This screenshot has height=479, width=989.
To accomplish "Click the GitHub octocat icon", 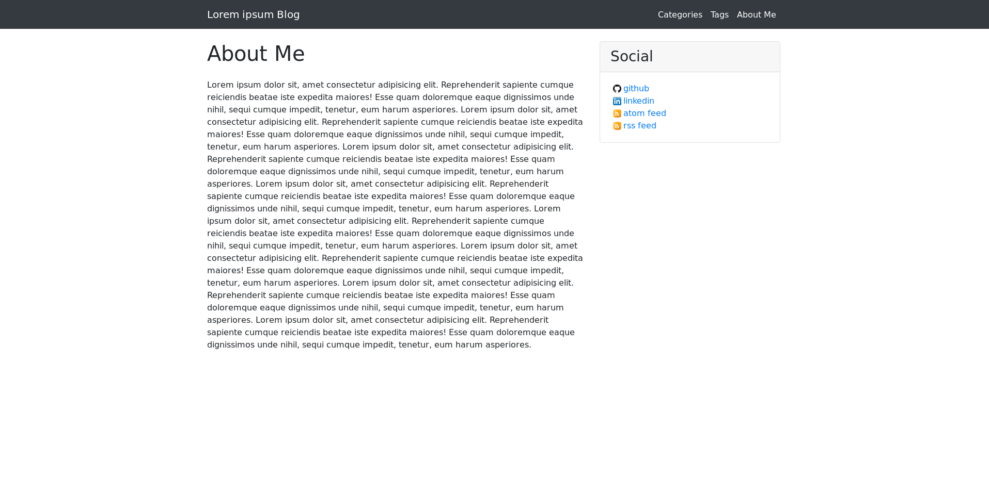I will (617, 89).
